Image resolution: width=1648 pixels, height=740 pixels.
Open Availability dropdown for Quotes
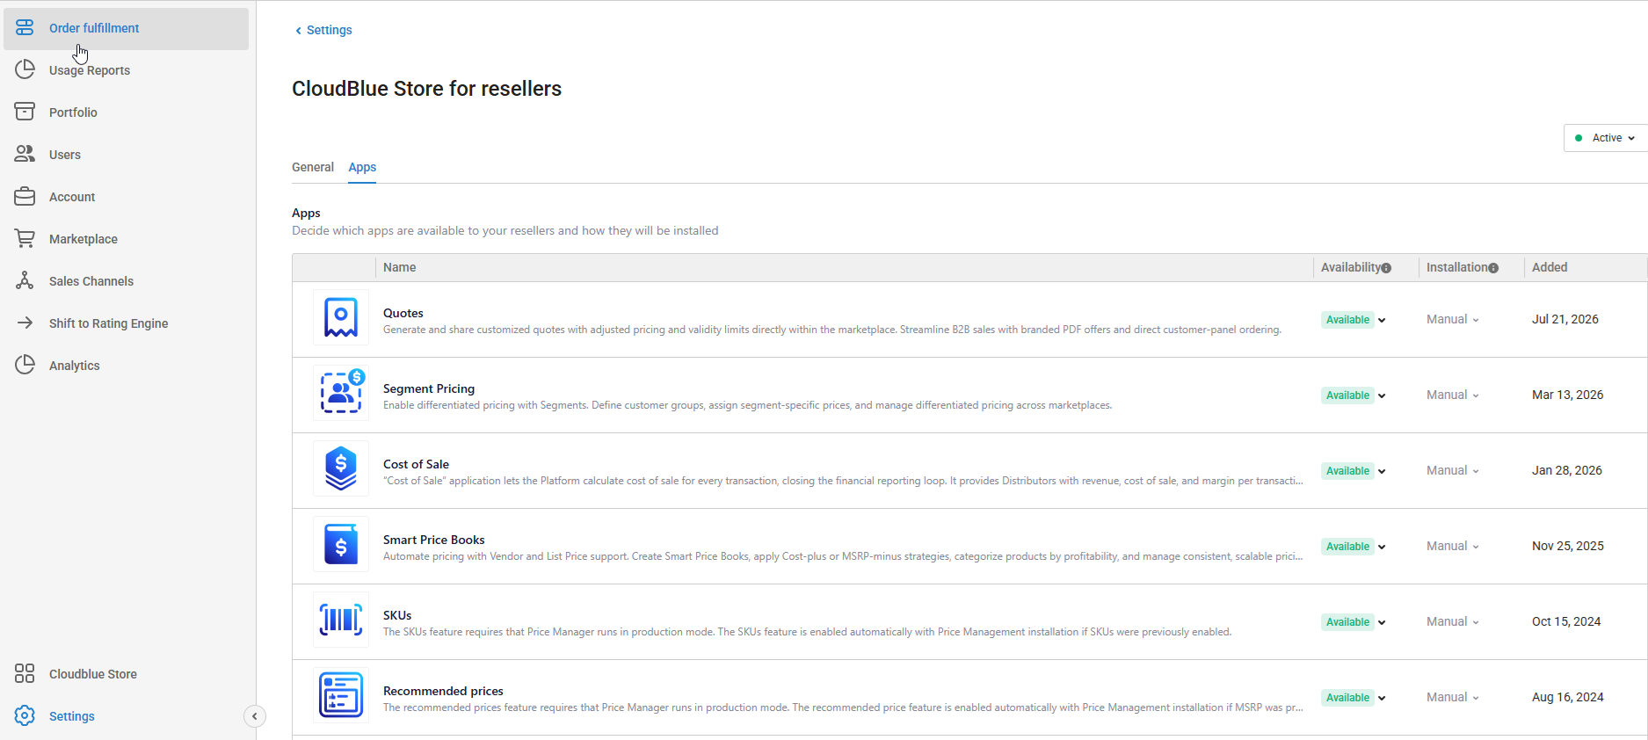pyautogui.click(x=1354, y=320)
